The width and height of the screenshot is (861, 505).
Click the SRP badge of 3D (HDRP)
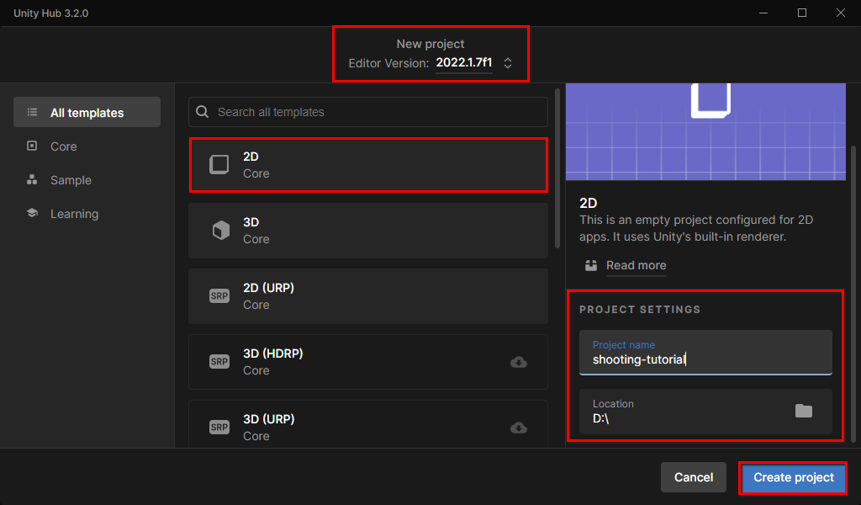click(x=219, y=362)
